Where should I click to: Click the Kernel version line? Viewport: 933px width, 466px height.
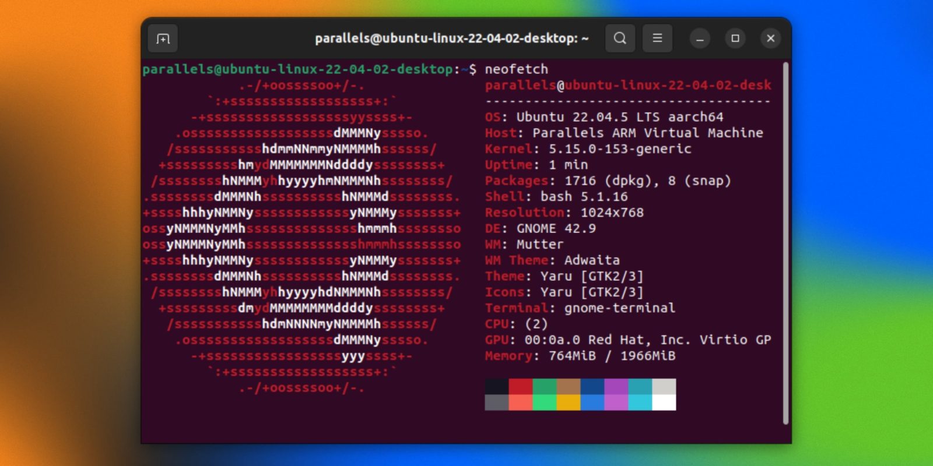coord(588,149)
